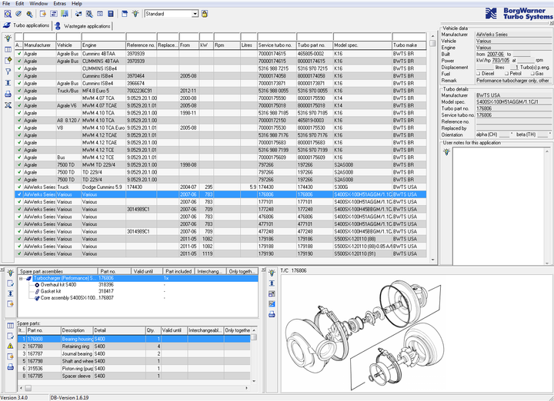This screenshot has height=401, width=554.
Task: Click the right scroll arrow of spare parts list
Action: coord(246,388)
